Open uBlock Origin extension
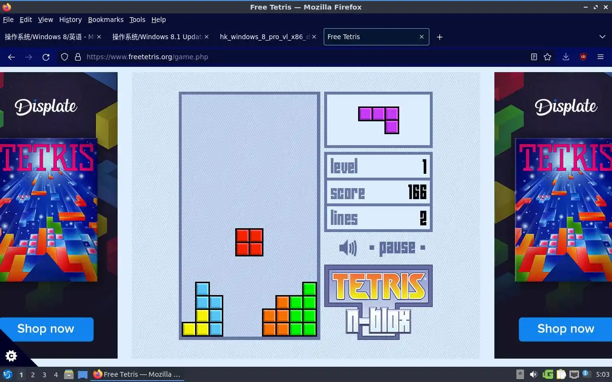Screen dimensions: 612x382 pos(583,57)
